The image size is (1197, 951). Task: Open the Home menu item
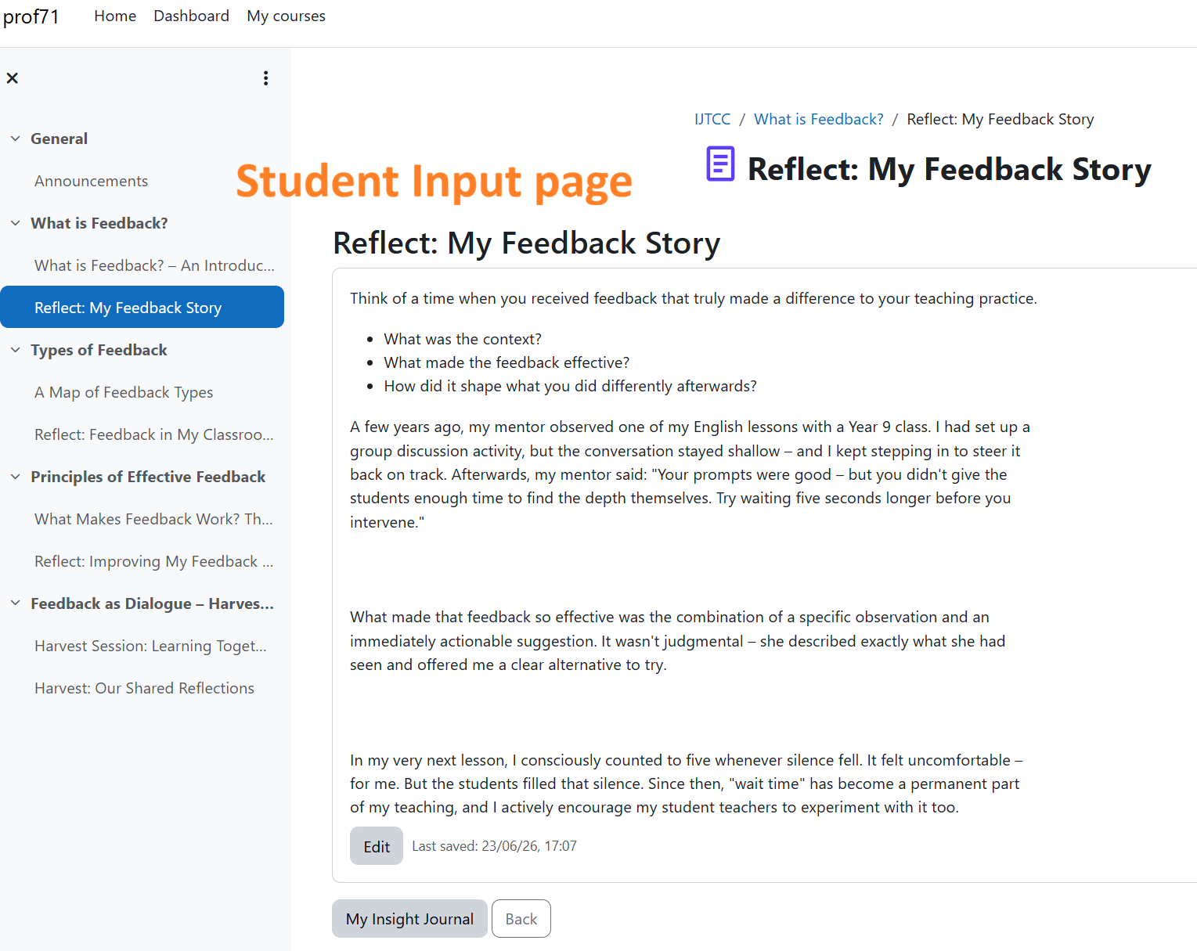point(115,16)
